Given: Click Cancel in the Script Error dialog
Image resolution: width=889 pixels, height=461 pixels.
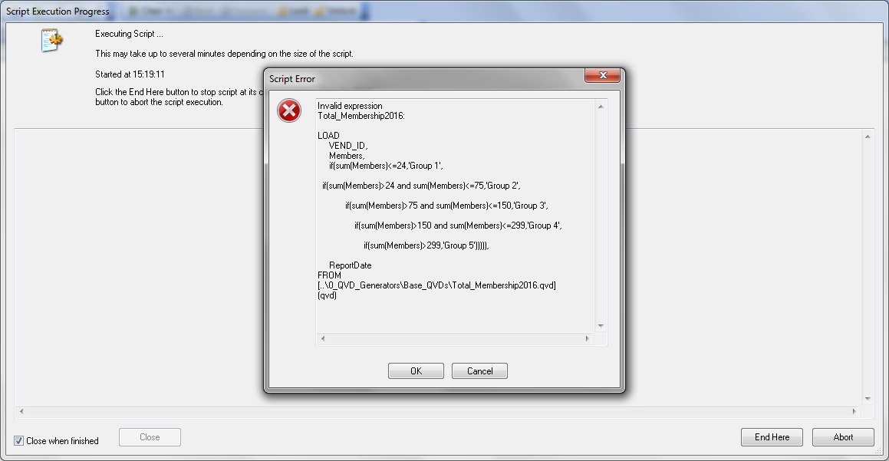Looking at the screenshot, I should [479, 370].
